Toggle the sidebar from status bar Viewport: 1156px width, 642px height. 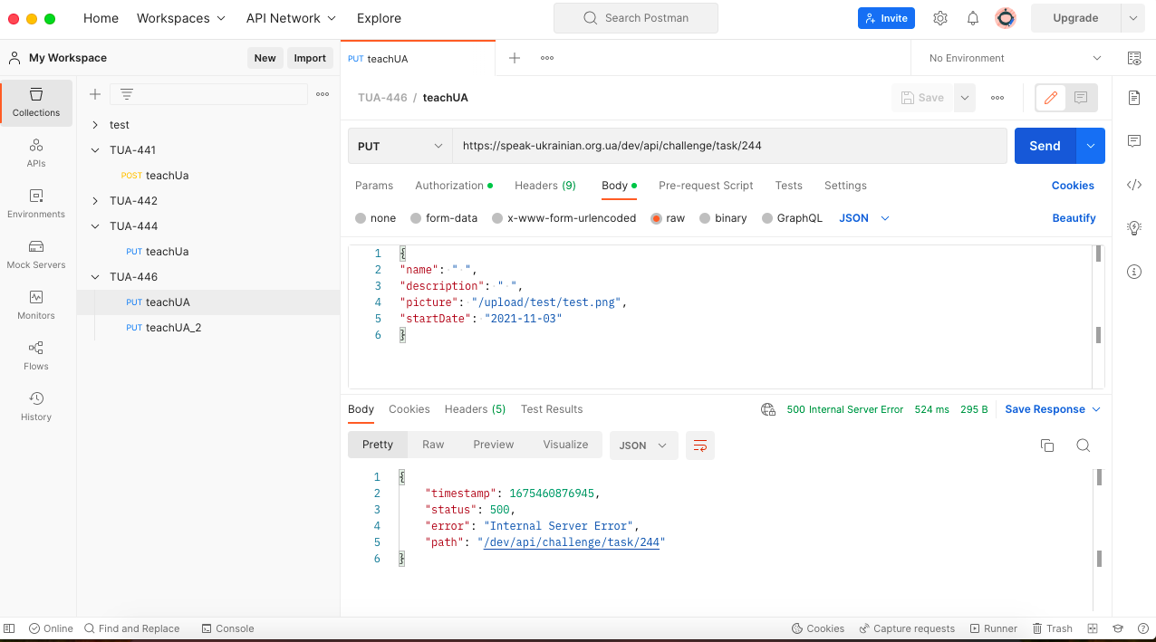click(x=10, y=628)
